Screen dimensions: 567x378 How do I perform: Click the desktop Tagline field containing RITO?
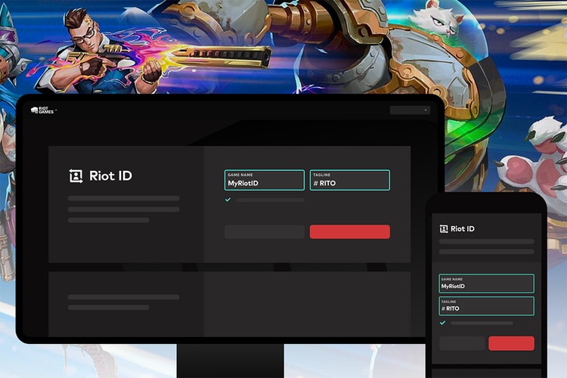point(349,180)
